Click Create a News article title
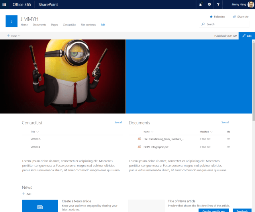 (76, 201)
